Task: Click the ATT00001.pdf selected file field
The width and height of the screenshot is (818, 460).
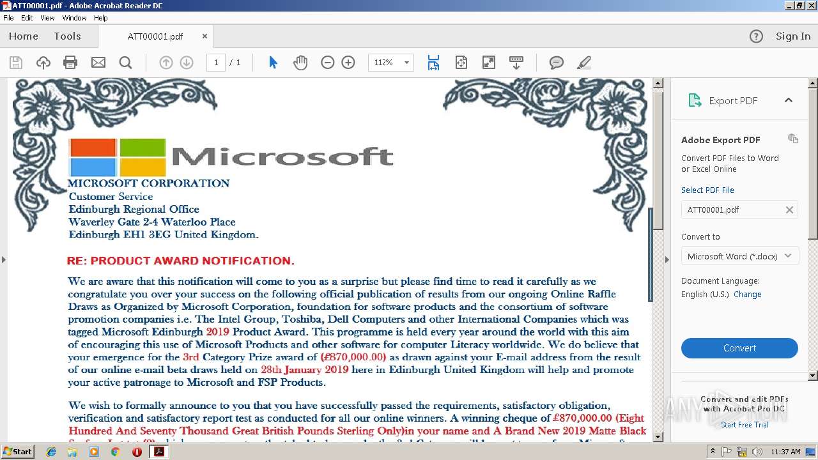Action: [739, 210]
